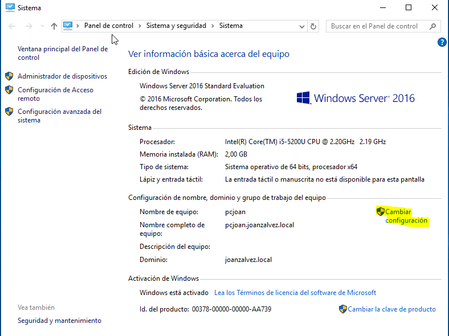Click Cambiar la clave de producto
Image resolution: width=449 pixels, height=336 pixels.
pos(391,309)
